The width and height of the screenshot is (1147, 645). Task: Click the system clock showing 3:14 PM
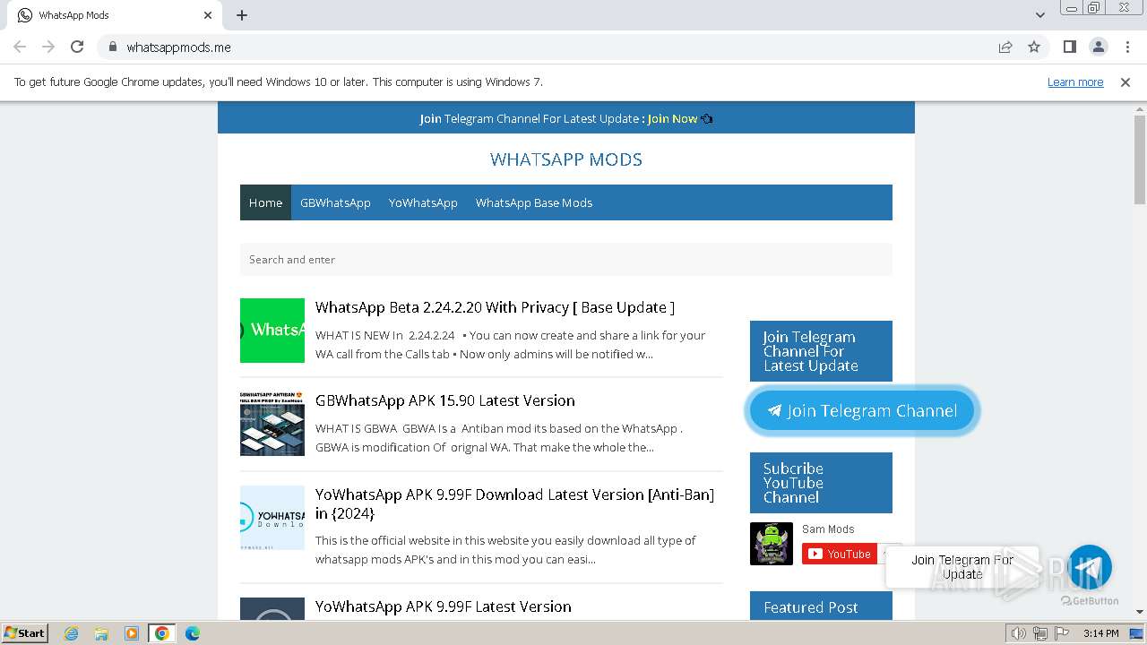click(1100, 633)
